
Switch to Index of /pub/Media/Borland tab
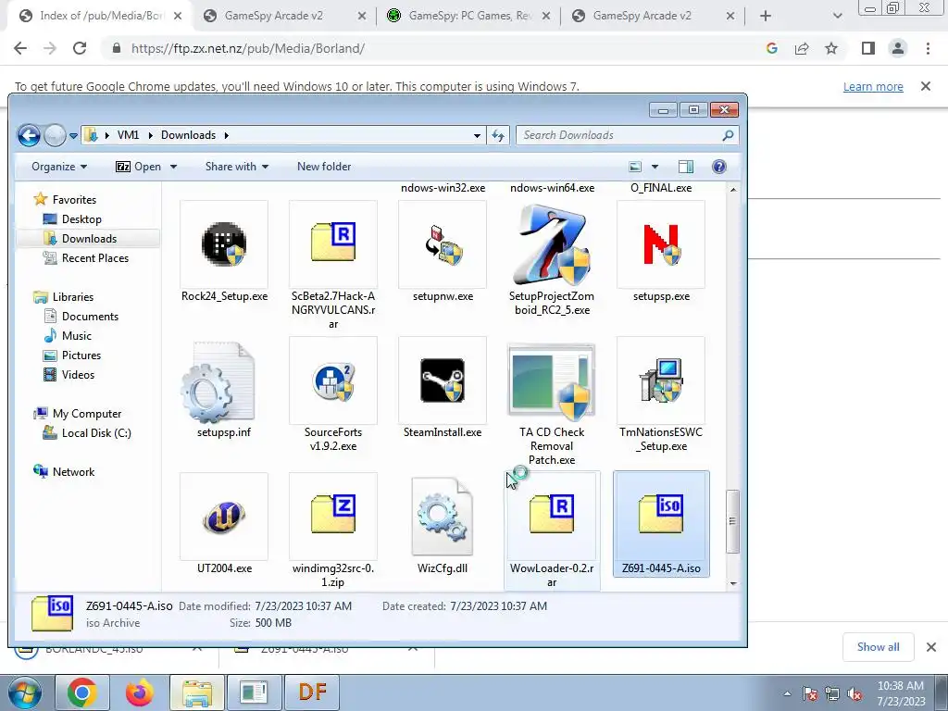point(100,16)
